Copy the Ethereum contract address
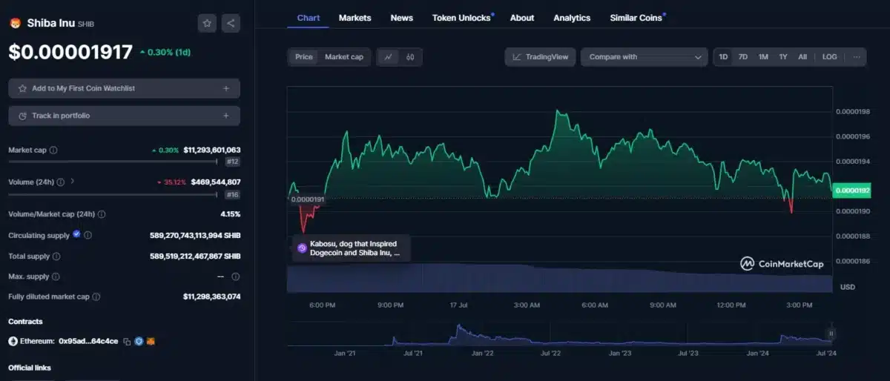Image resolution: width=890 pixels, height=381 pixels. pyautogui.click(x=127, y=342)
